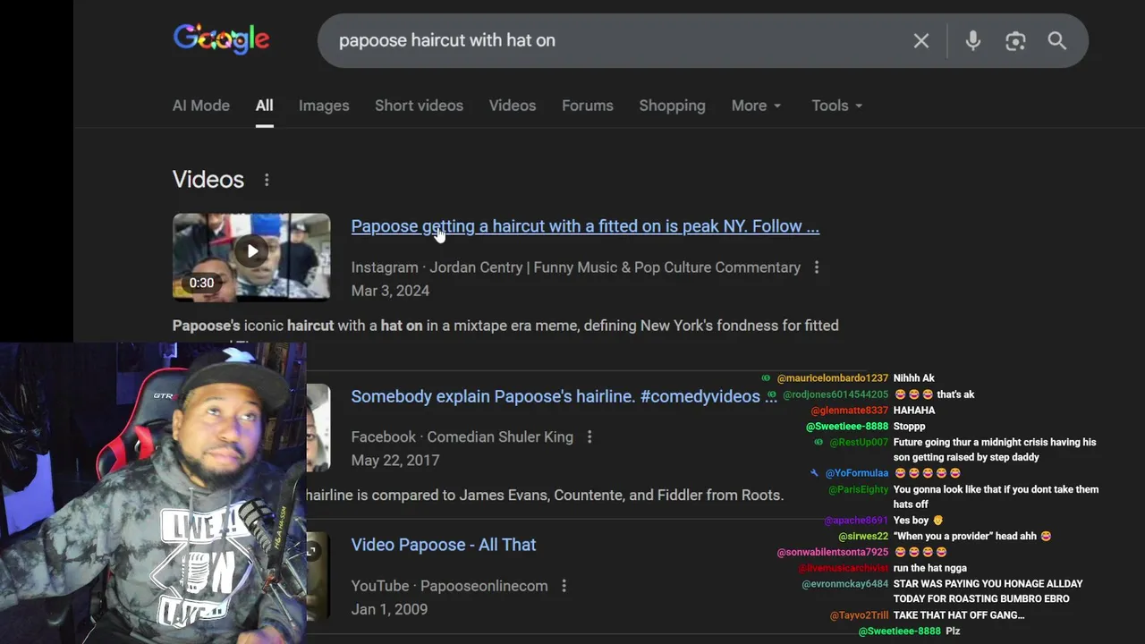Click 'Instagram · Jordan Centry' source text
The image size is (1145, 644).
point(576,267)
